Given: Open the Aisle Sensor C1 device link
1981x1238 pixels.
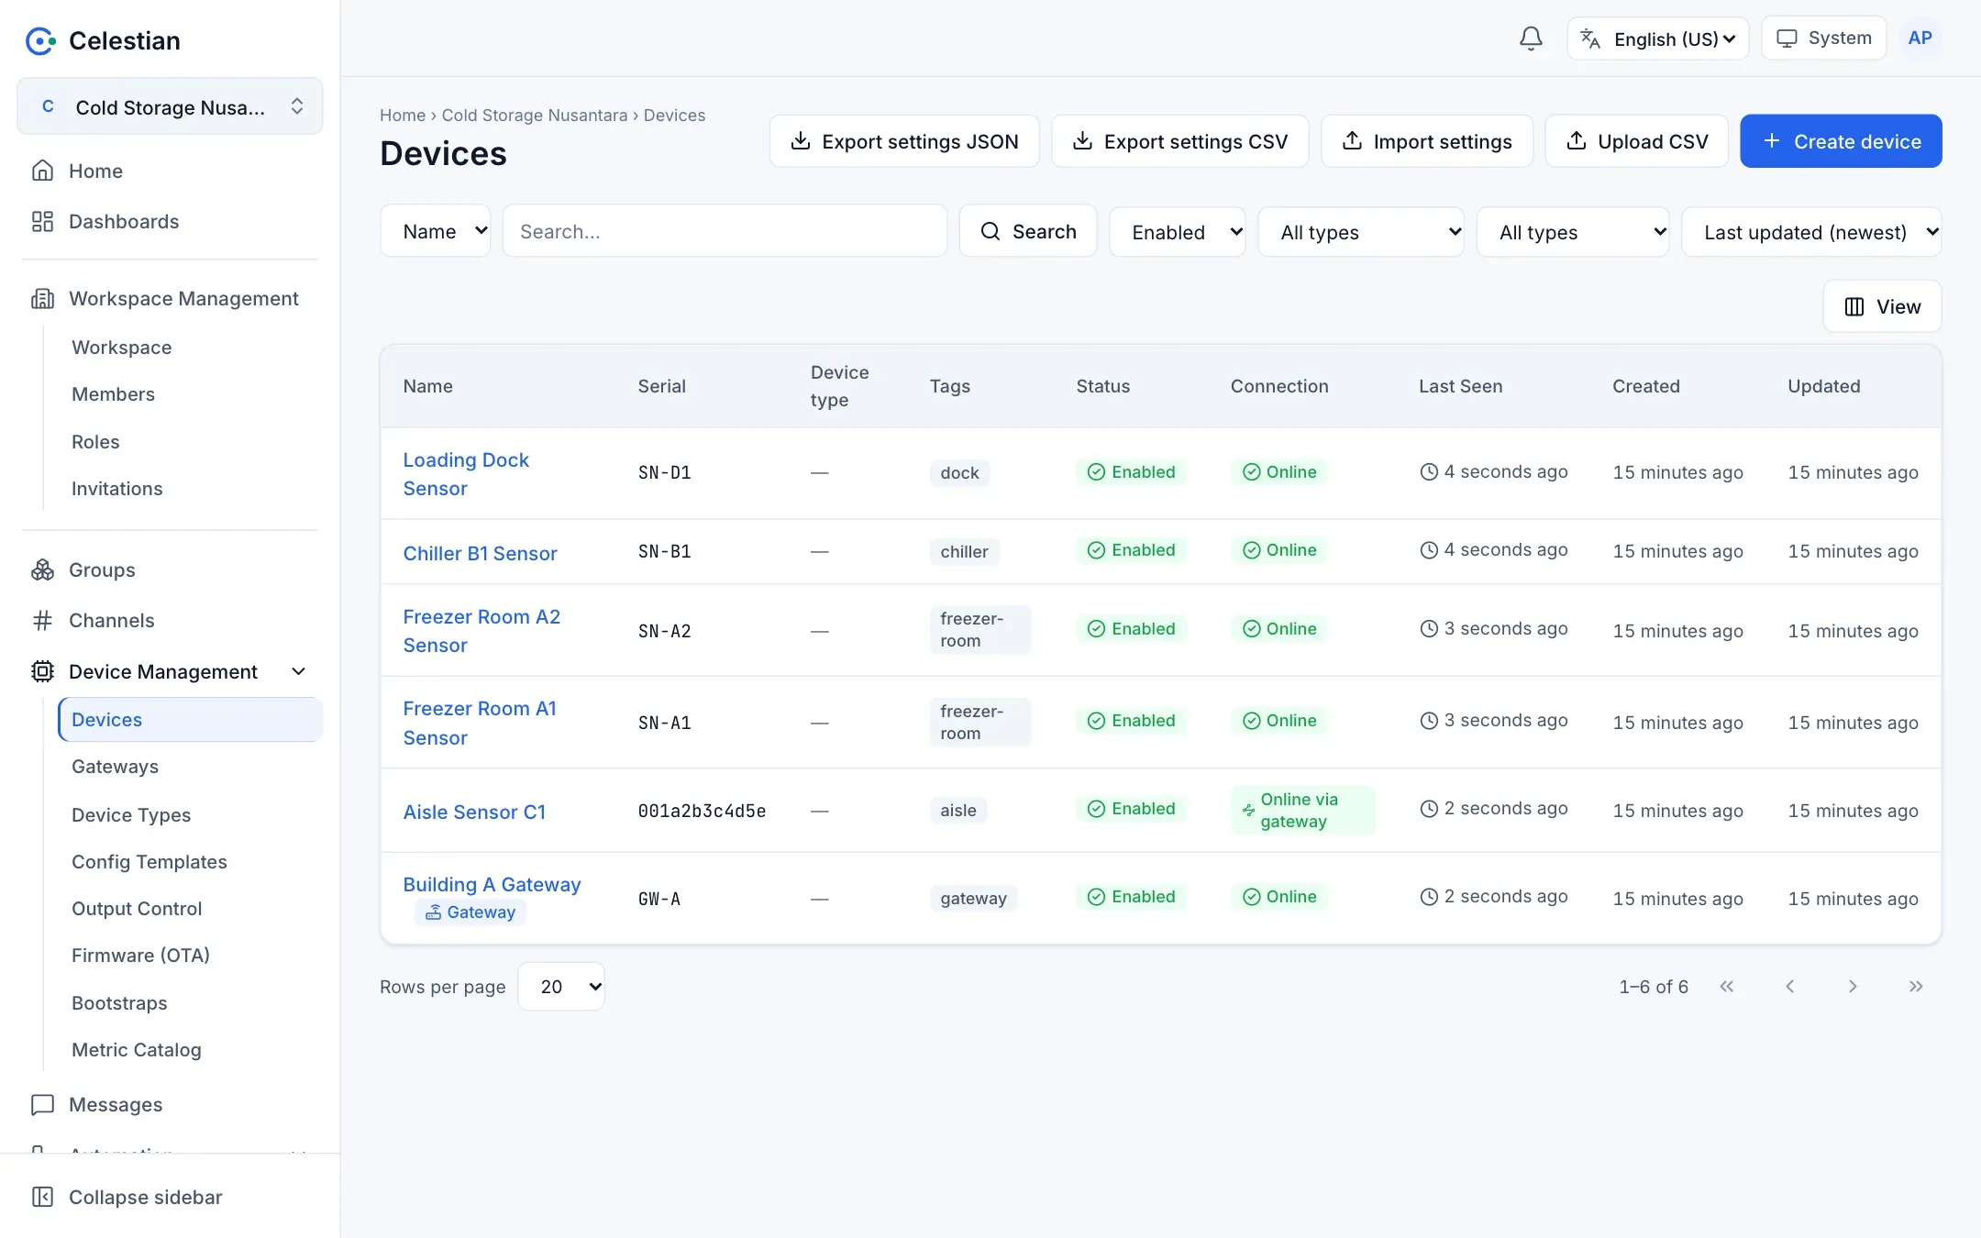Looking at the screenshot, I should point(474,812).
